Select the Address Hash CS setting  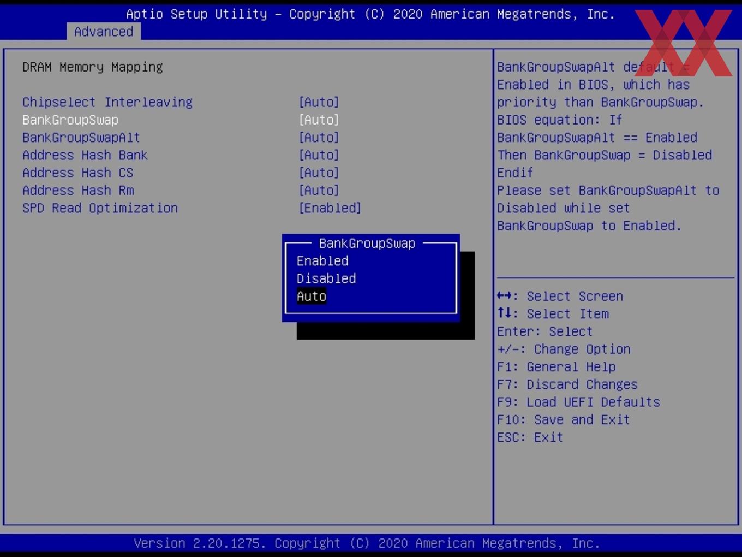coord(78,173)
